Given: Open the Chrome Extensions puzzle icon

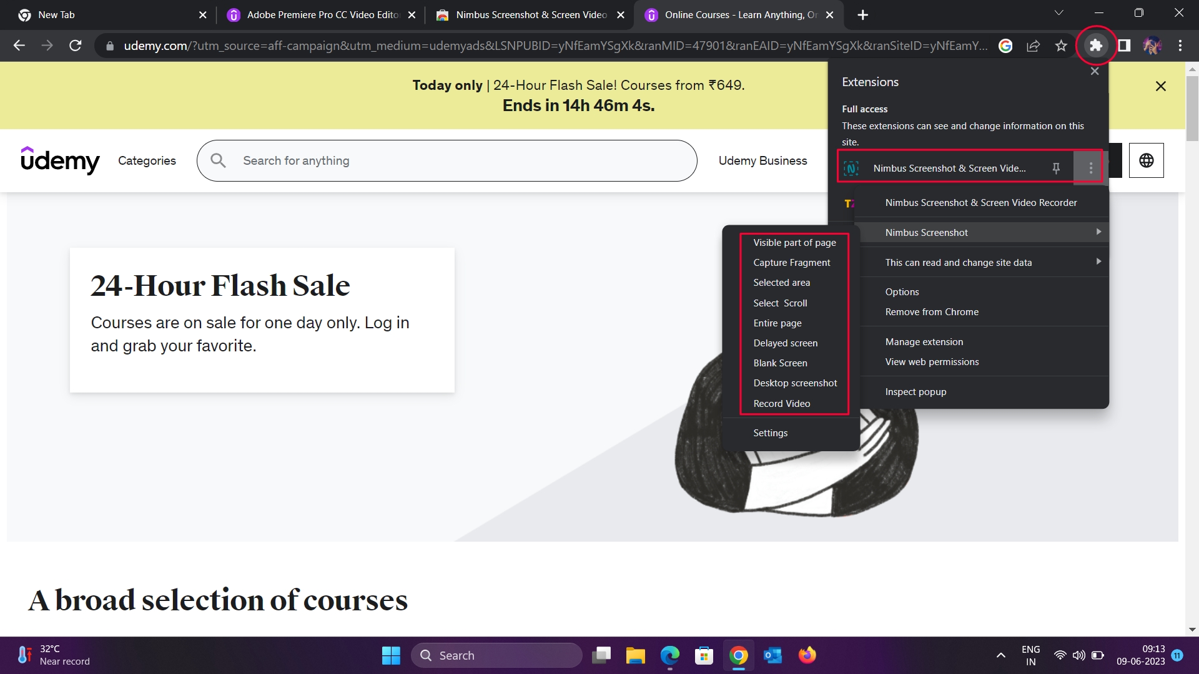Looking at the screenshot, I should 1095,46.
